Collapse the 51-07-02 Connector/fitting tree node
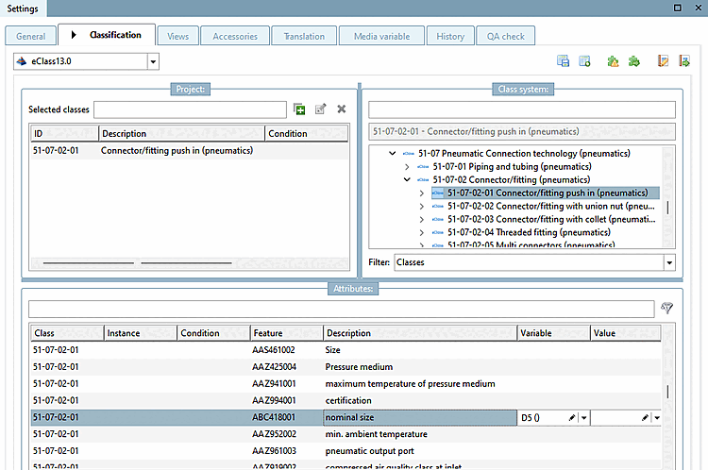Viewport: 708px width, 470px height. click(407, 179)
